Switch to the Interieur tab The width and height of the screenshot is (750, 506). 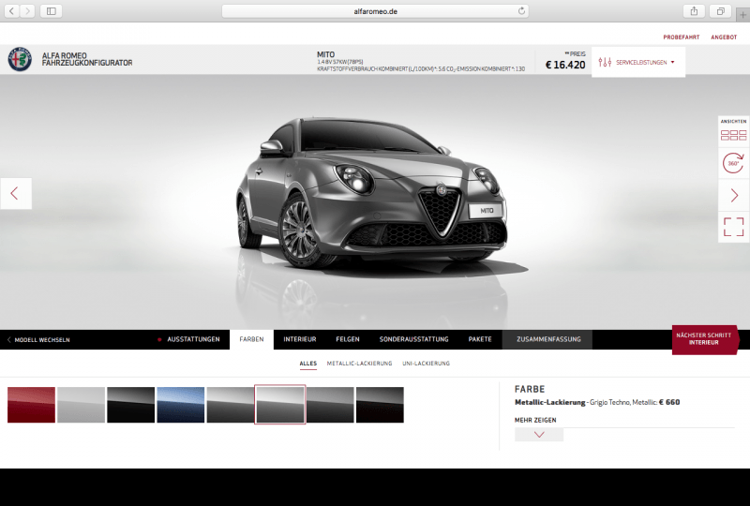299,339
